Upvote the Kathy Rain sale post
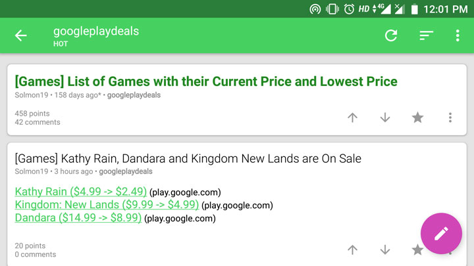This screenshot has width=474, height=266. (352, 250)
